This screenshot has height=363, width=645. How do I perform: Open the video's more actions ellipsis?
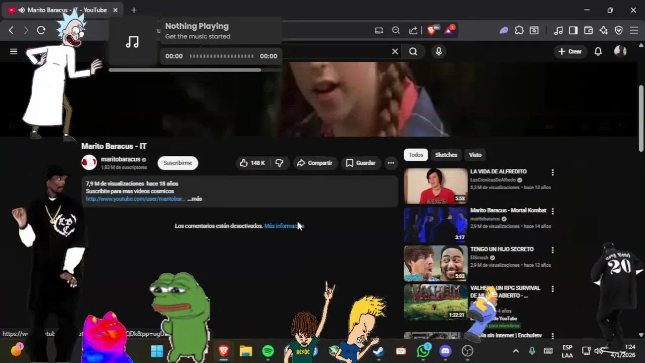point(391,163)
